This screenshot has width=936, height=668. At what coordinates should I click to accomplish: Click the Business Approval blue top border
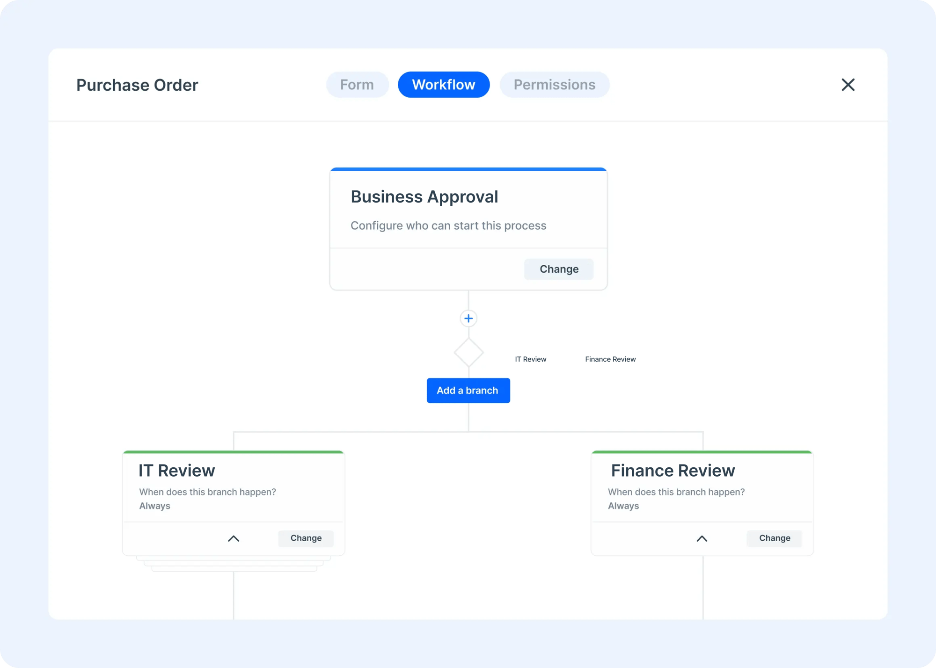[468, 168]
